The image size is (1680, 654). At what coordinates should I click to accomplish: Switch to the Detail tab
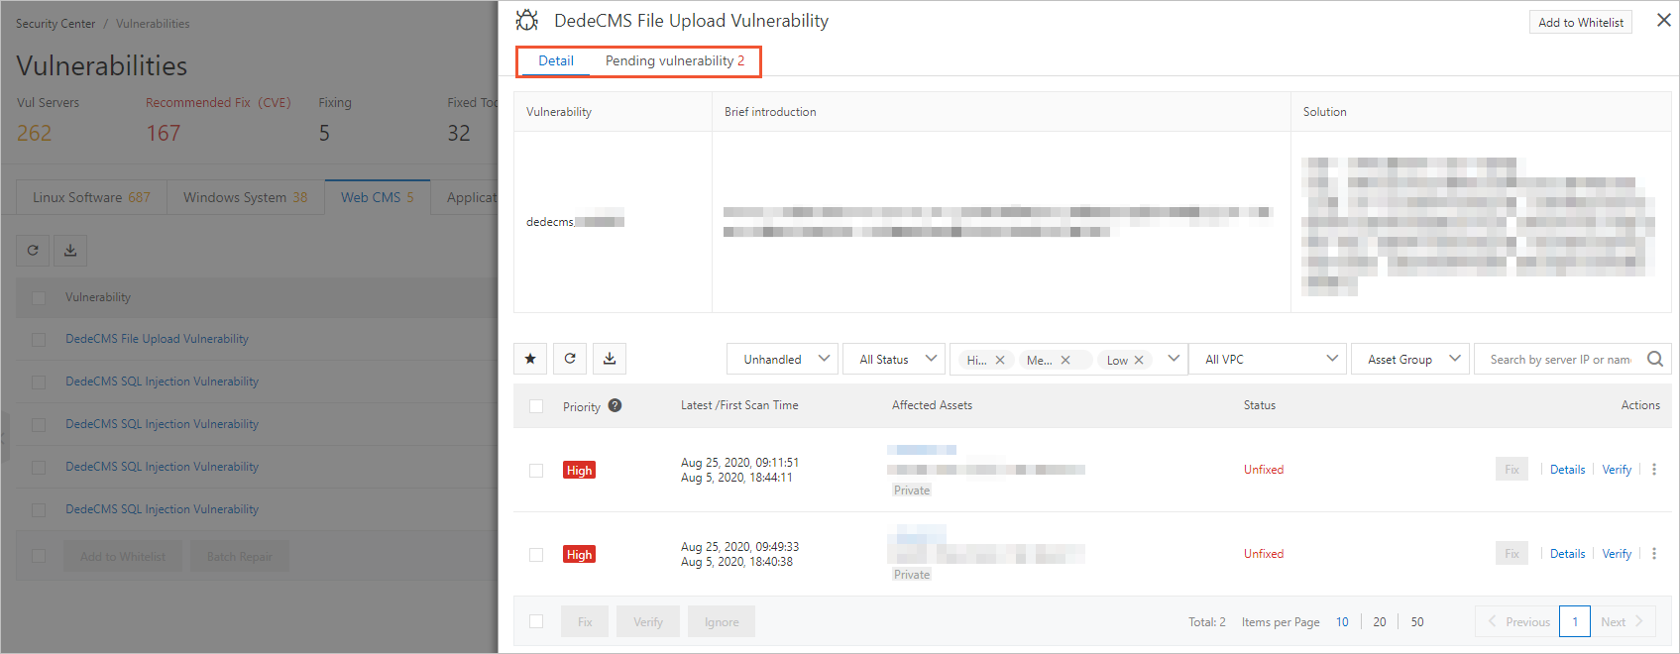point(556,60)
